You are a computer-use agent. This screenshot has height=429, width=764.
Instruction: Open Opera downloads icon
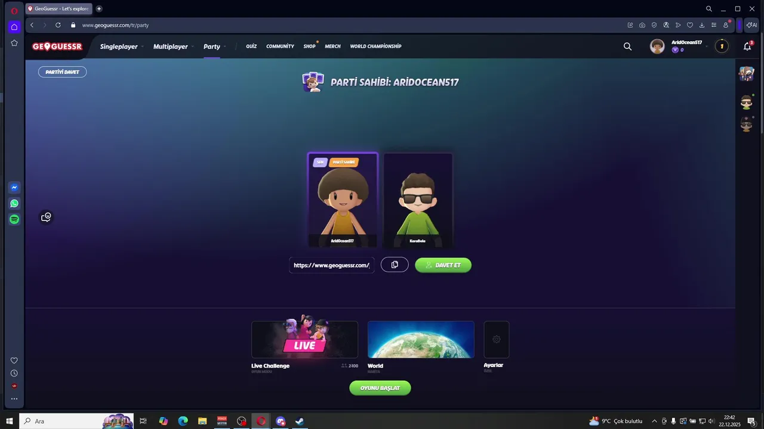click(x=702, y=25)
